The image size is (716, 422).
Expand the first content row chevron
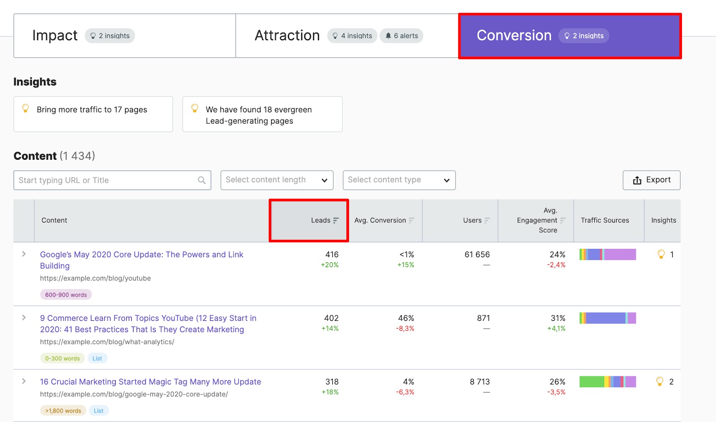point(24,254)
